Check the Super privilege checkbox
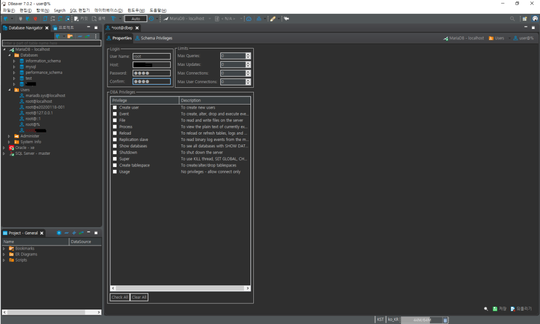Viewport: 540px width, 324px height. pyautogui.click(x=115, y=159)
